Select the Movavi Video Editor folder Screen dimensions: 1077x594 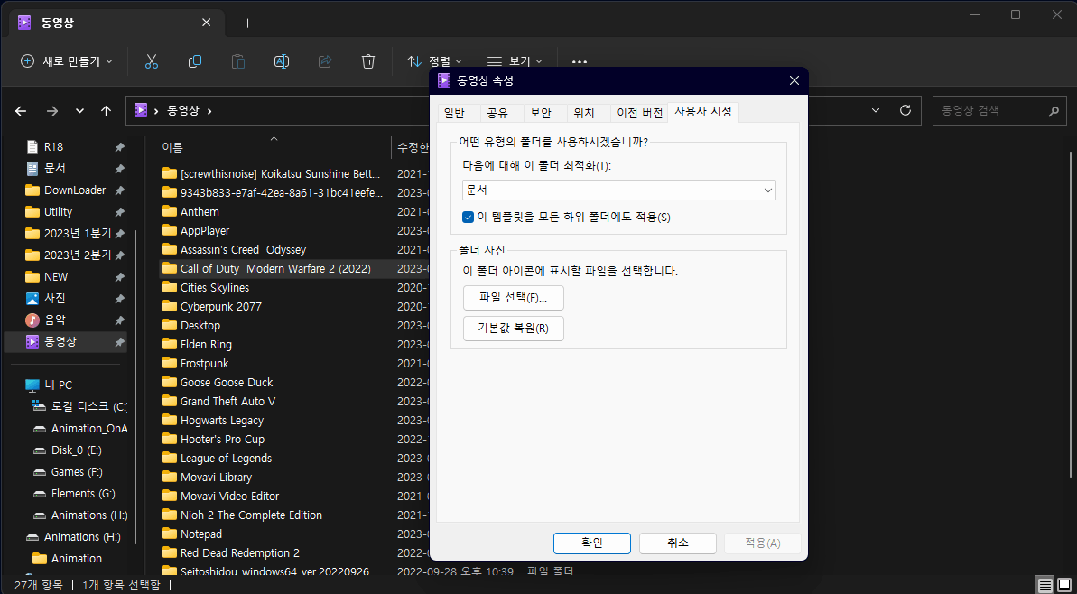click(x=220, y=496)
